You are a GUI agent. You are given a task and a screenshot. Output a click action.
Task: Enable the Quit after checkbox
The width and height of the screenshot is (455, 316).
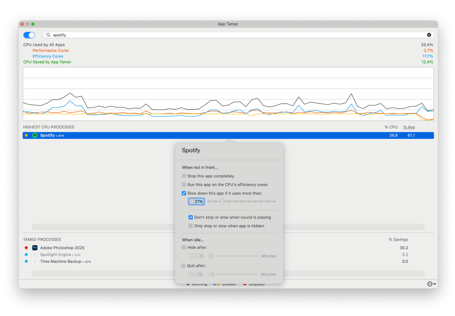[x=183, y=266]
